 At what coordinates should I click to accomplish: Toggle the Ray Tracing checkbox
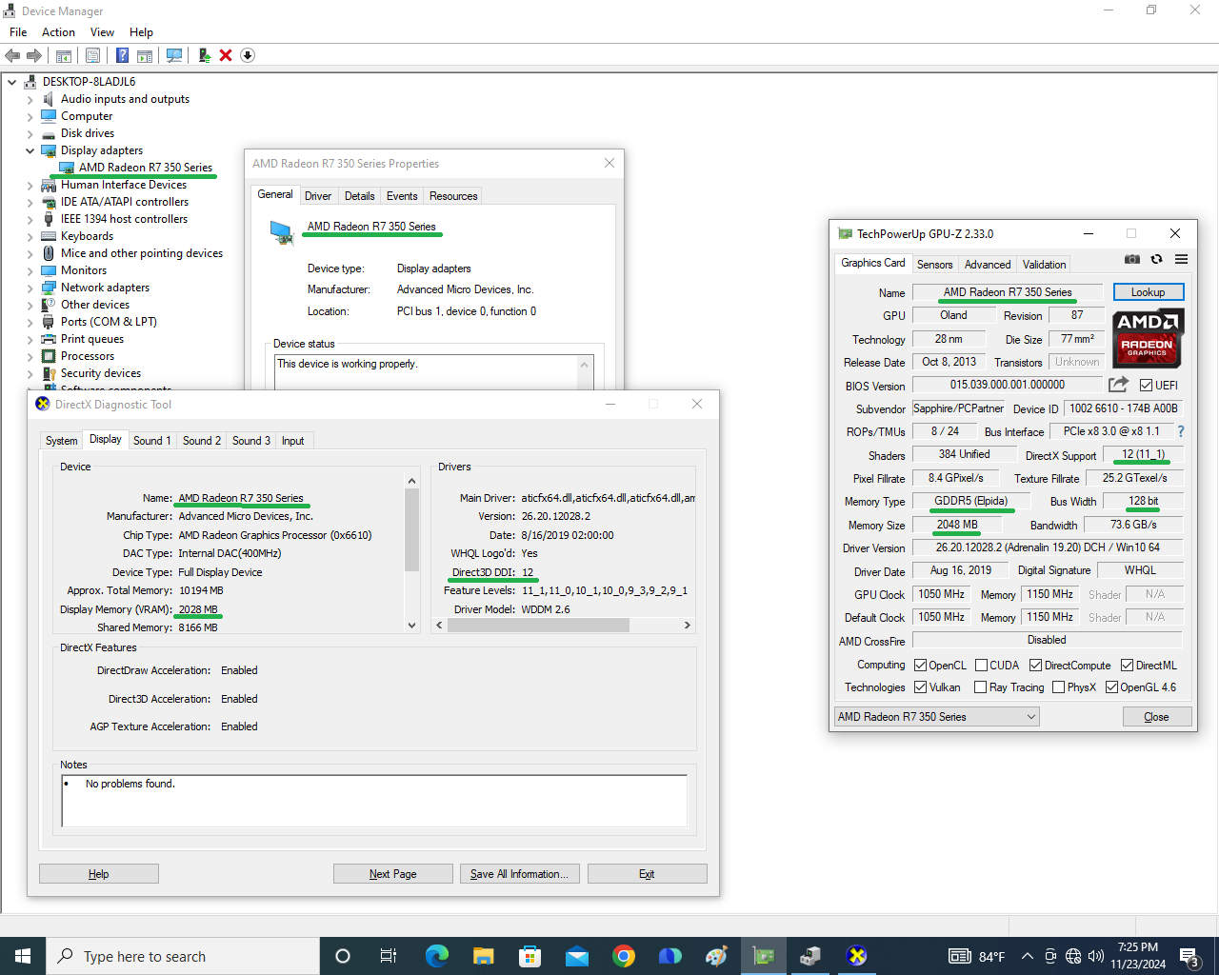[981, 687]
